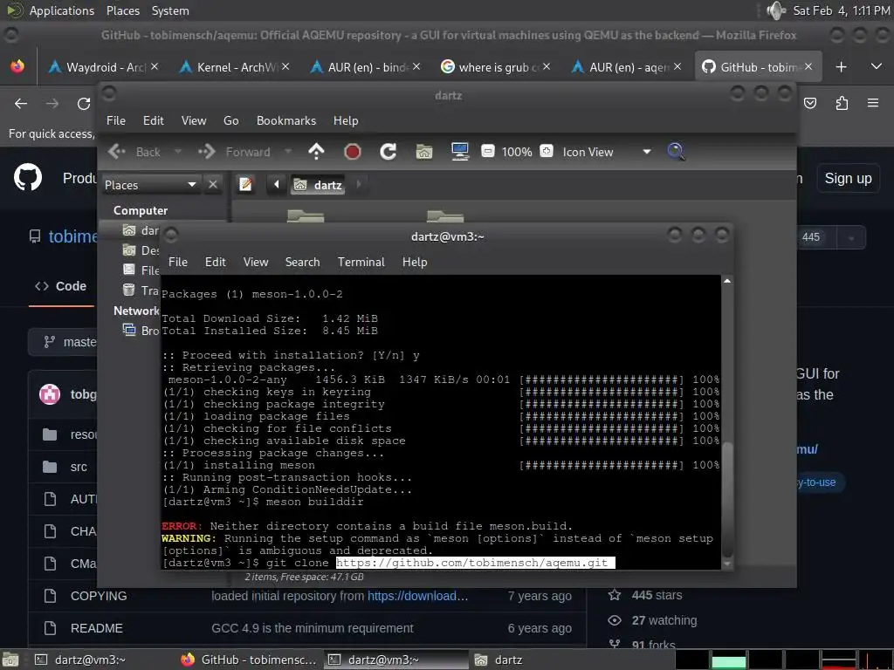Close the Waydroid tab
Image resolution: width=894 pixels, height=670 pixels.
(x=155, y=66)
